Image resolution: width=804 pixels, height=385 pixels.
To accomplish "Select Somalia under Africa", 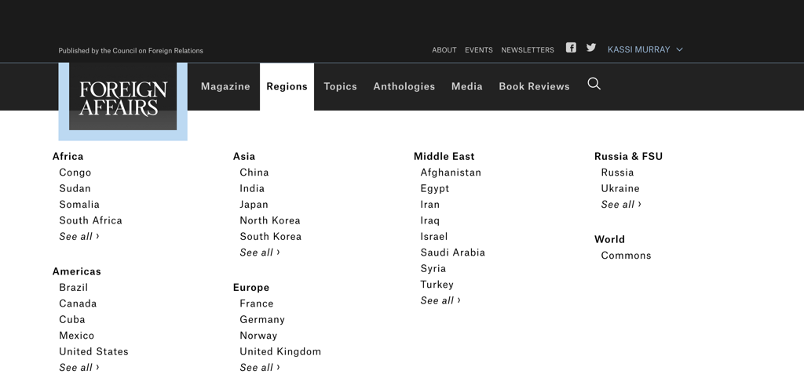I will click(x=79, y=205).
